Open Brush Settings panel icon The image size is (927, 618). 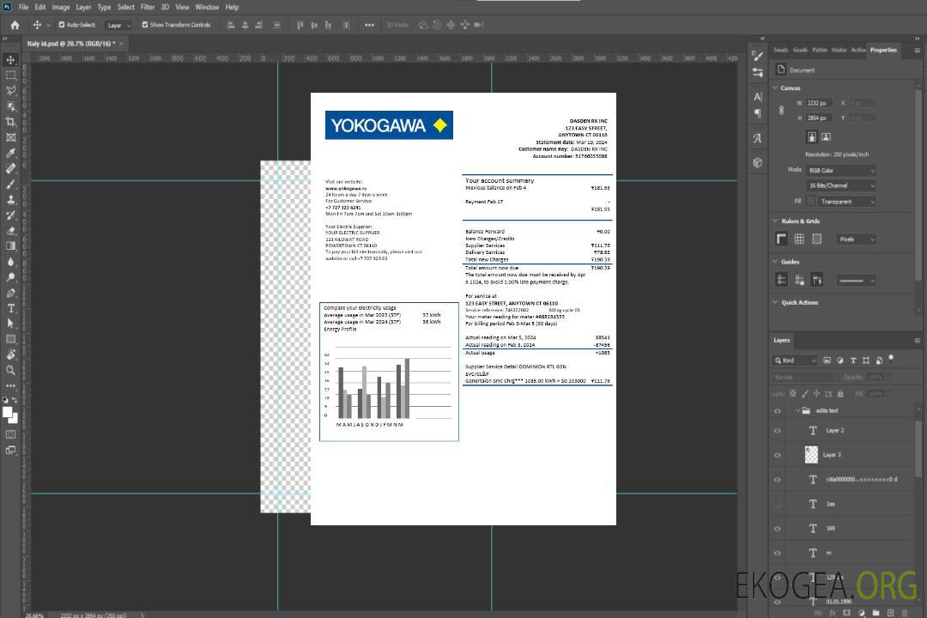(x=758, y=56)
